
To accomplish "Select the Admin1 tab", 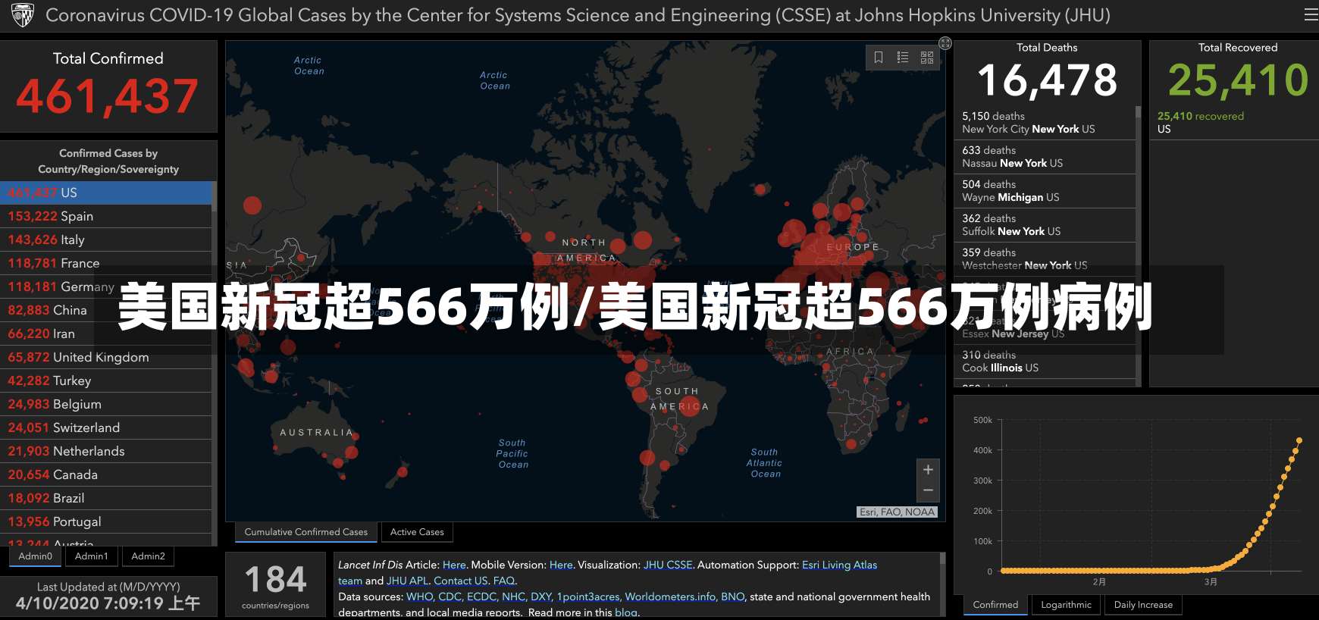I will pos(92,556).
